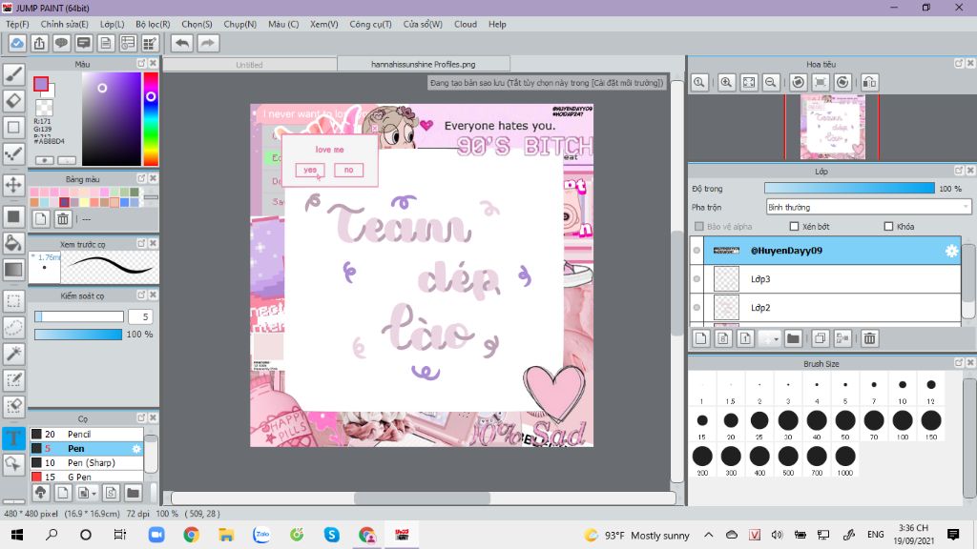Image resolution: width=977 pixels, height=549 pixels.
Task: Open the Pha trộn blend mode dropdown
Action: [868, 207]
